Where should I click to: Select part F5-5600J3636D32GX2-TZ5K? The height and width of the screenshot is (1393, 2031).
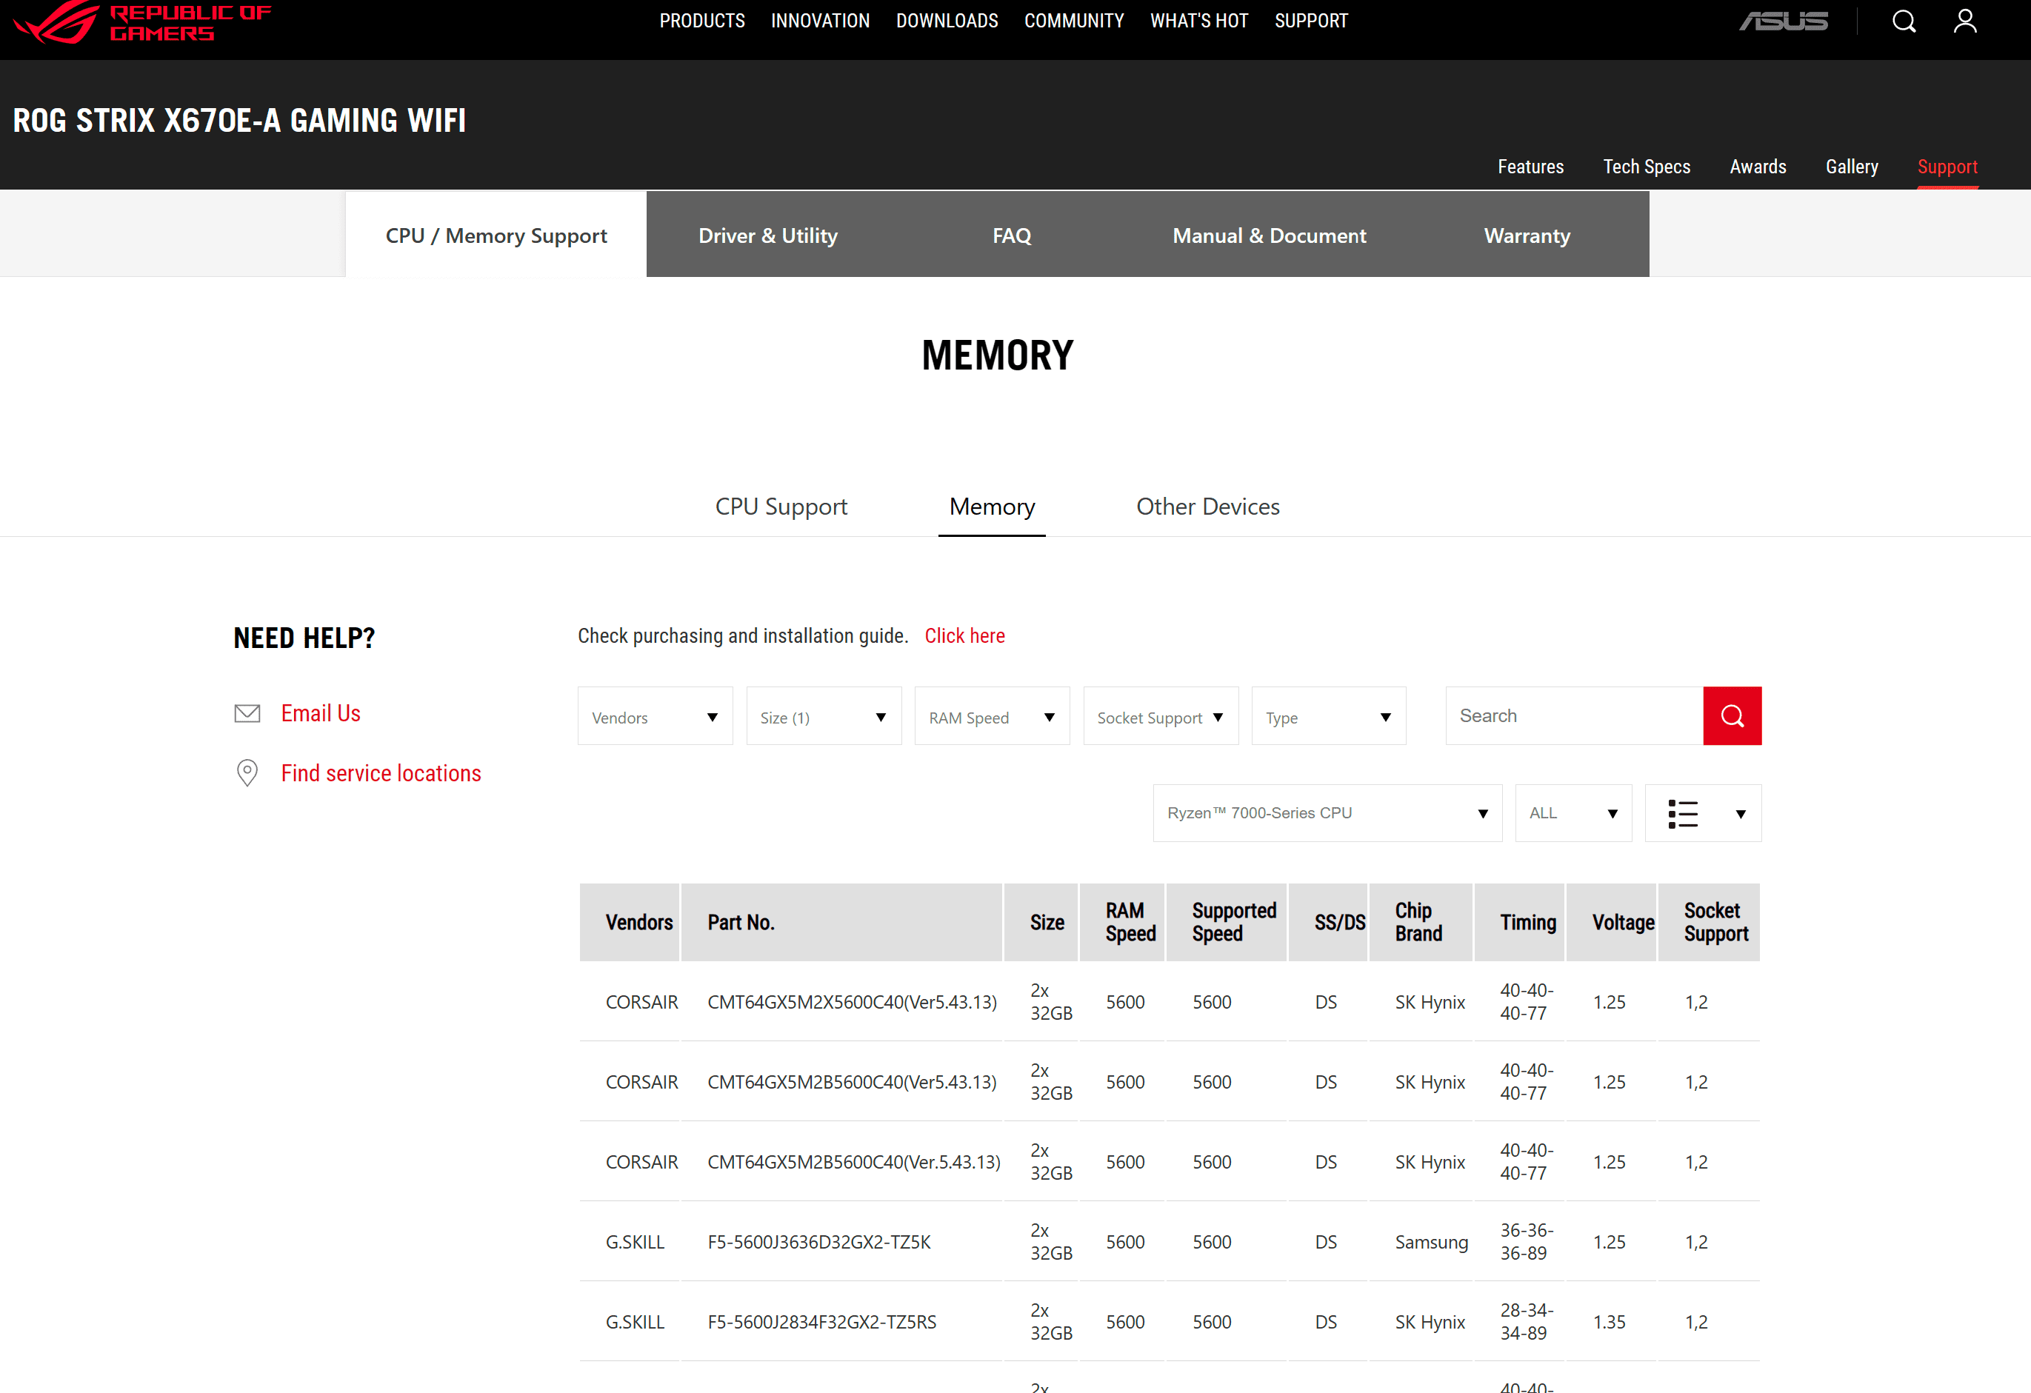click(819, 1242)
